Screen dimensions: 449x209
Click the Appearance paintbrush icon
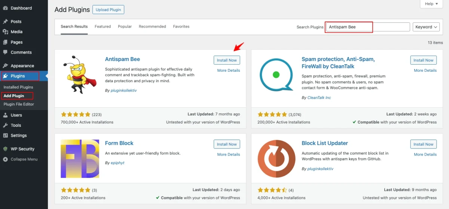click(x=5, y=66)
